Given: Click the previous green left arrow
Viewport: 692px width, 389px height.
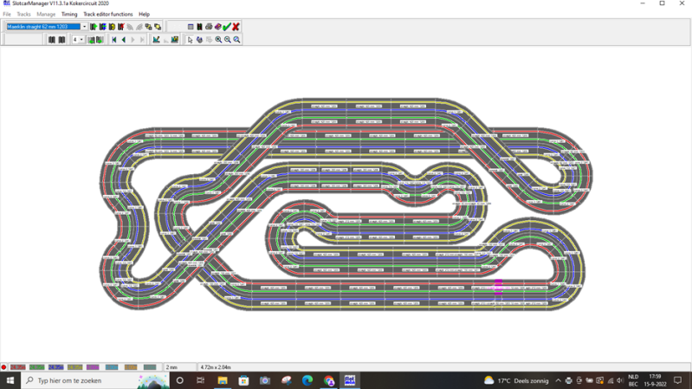Looking at the screenshot, I should pos(124,40).
